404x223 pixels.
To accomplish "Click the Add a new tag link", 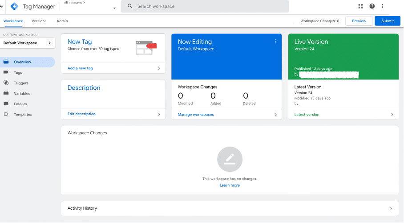I will tap(80, 68).
